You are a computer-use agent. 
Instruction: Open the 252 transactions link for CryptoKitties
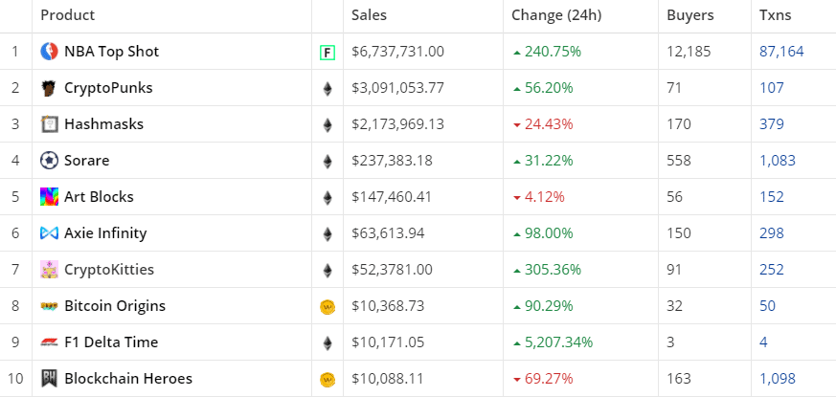(x=772, y=270)
